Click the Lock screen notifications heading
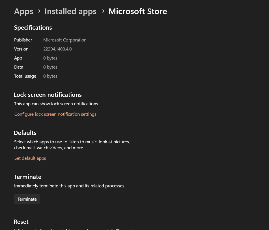The width and height of the screenshot is (269, 230). (48, 95)
